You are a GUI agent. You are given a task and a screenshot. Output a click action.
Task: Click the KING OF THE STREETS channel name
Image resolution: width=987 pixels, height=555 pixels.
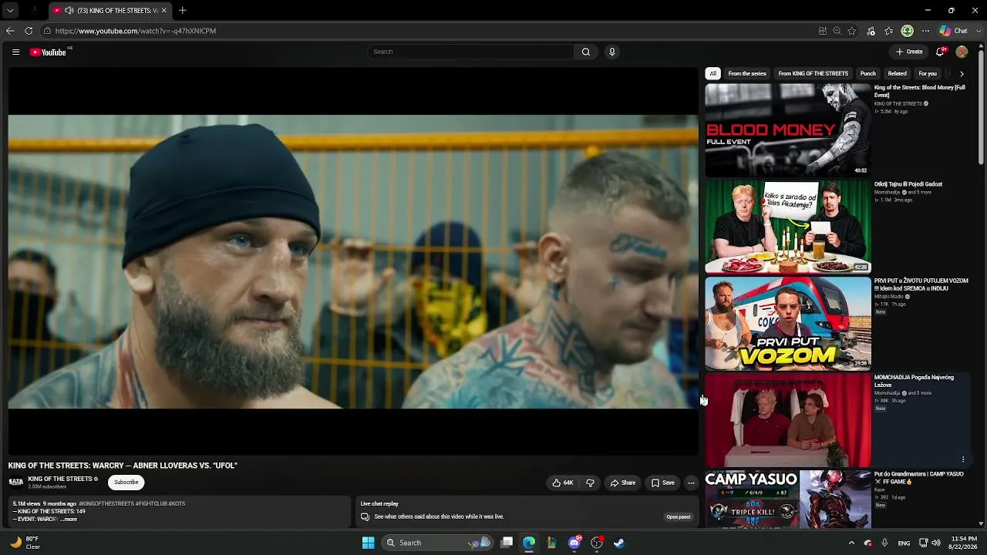coord(60,479)
